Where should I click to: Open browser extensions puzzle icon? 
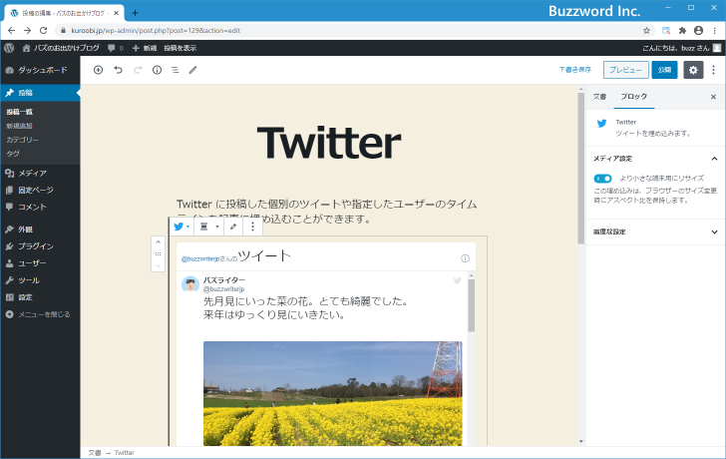[682, 31]
